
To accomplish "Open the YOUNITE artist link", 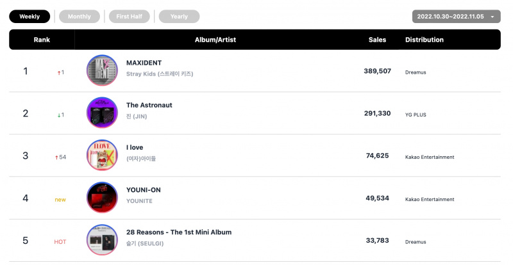I will point(139,201).
